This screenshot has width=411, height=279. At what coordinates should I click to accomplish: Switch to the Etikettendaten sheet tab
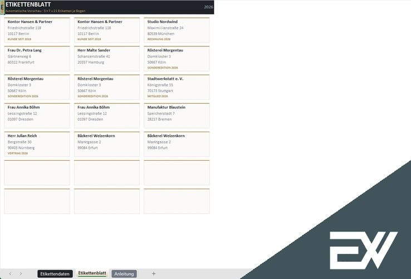[55, 274]
